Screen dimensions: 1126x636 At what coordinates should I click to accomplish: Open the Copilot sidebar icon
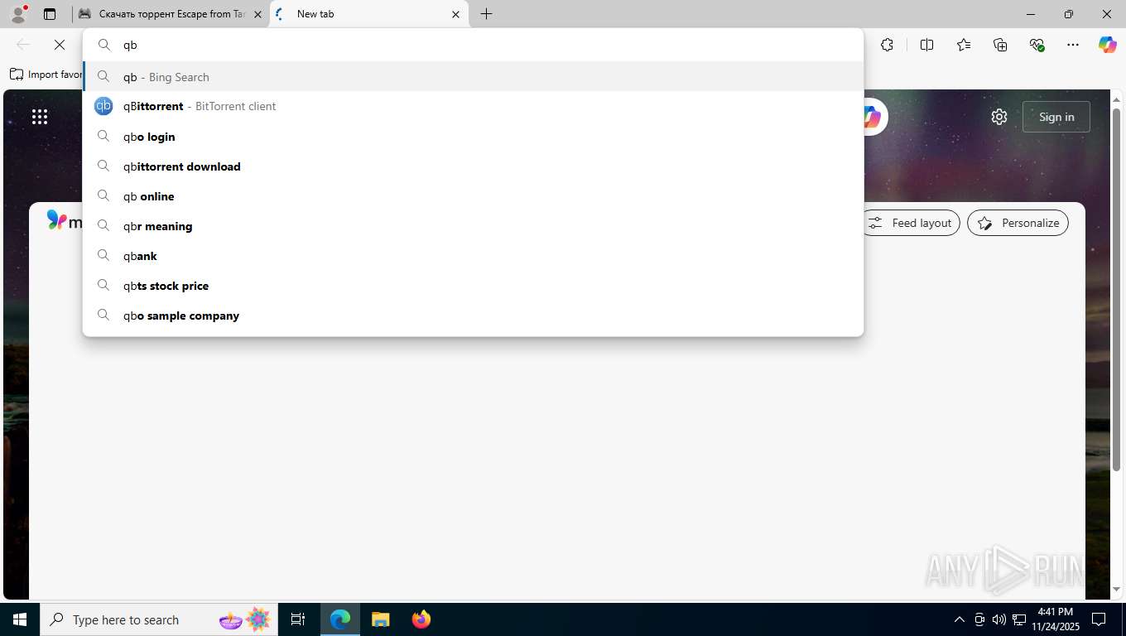1108,45
